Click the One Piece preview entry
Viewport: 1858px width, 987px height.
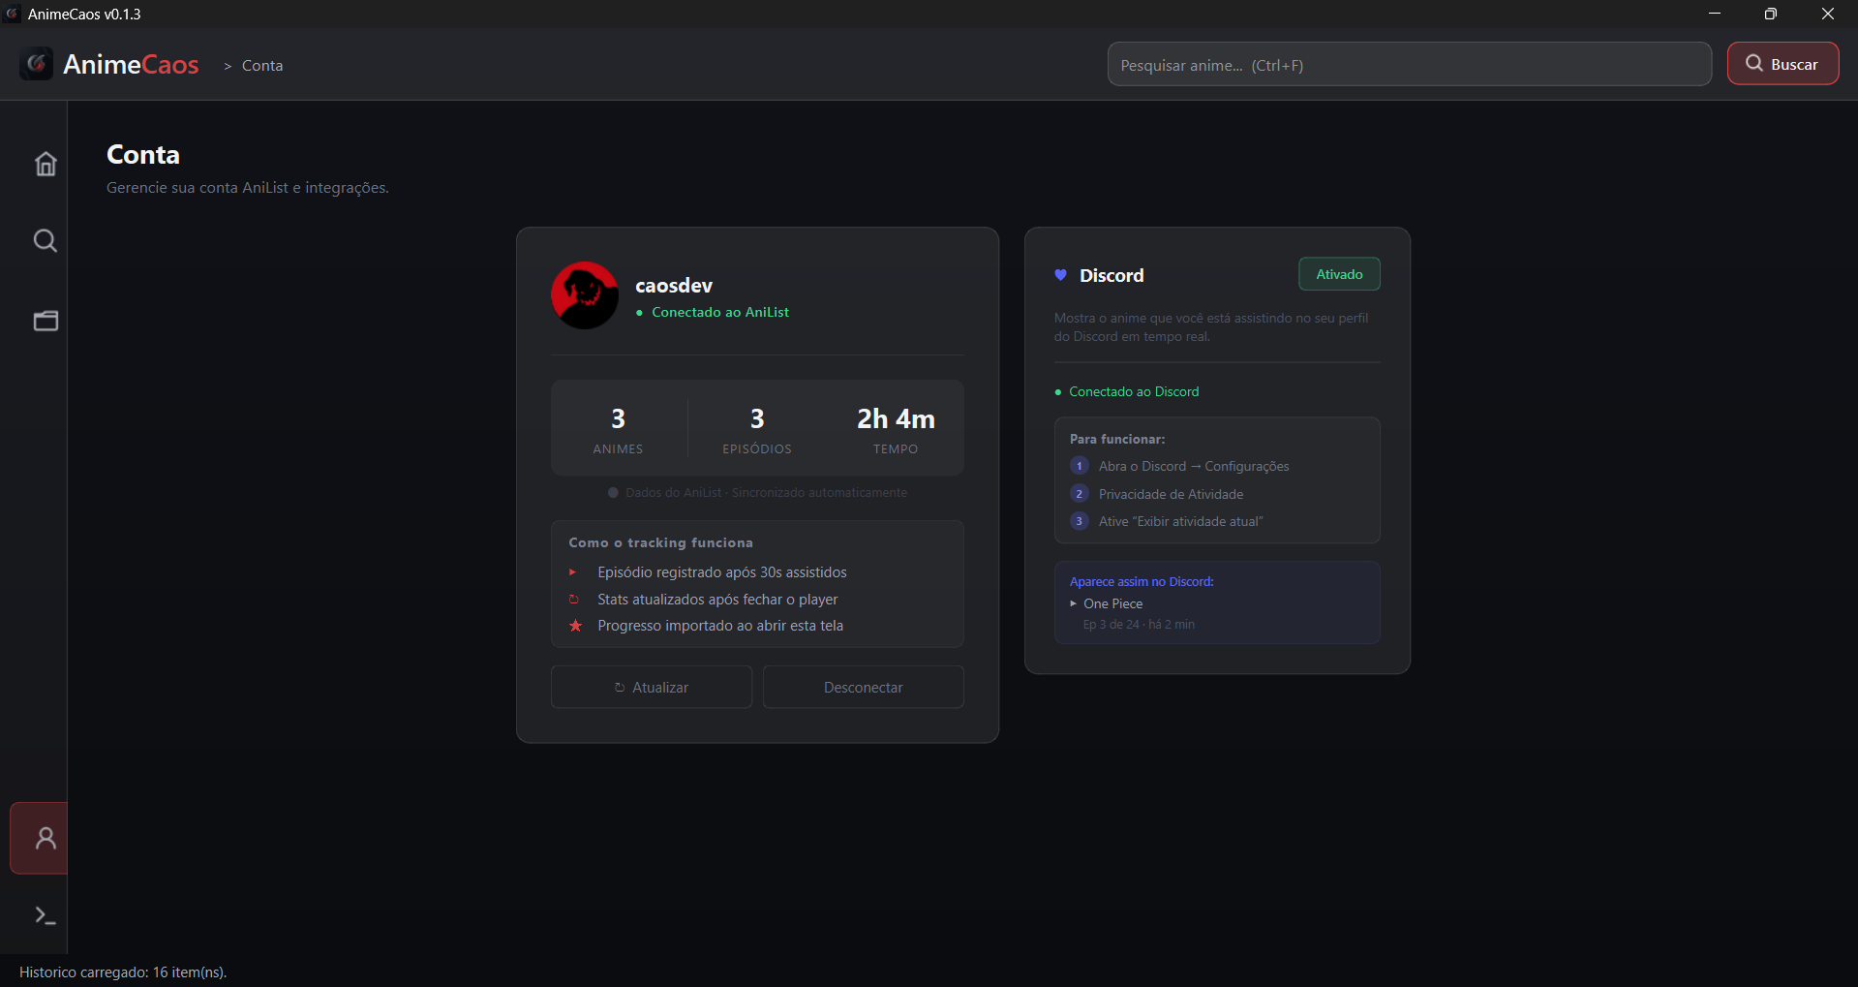[x=1107, y=603]
